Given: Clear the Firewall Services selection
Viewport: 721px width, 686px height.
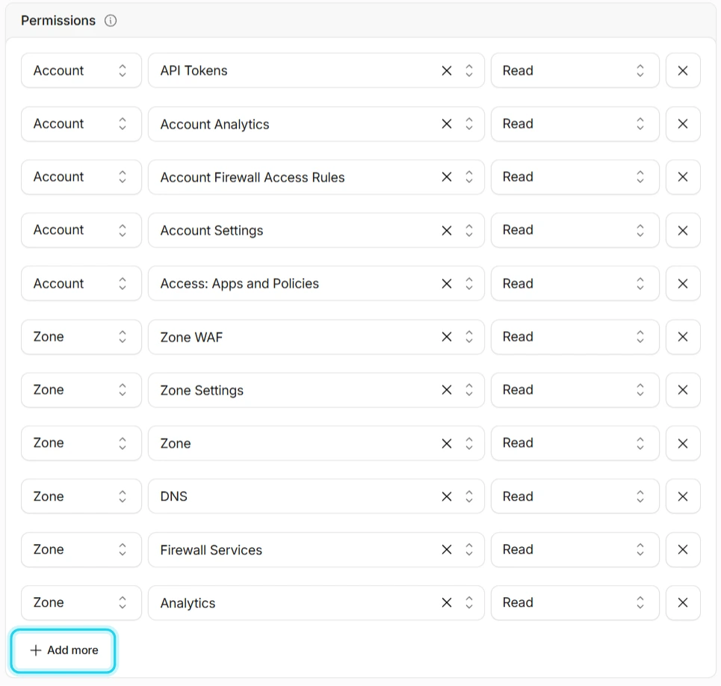Looking at the screenshot, I should pyautogui.click(x=447, y=549).
